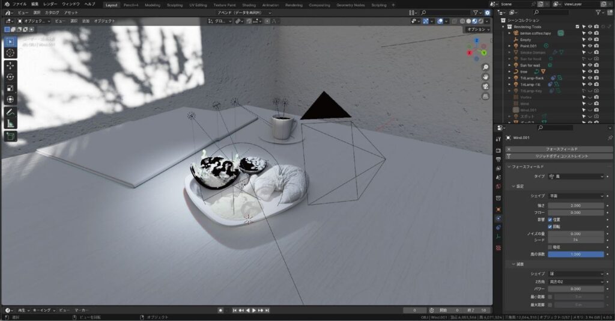Enable the 最小距離 checkbox

550,297
